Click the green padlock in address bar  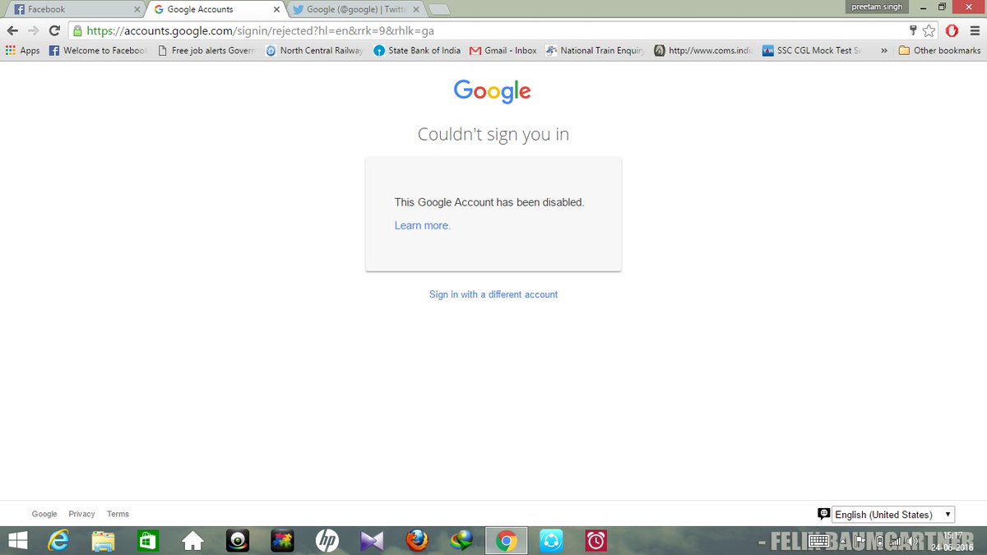pos(77,31)
